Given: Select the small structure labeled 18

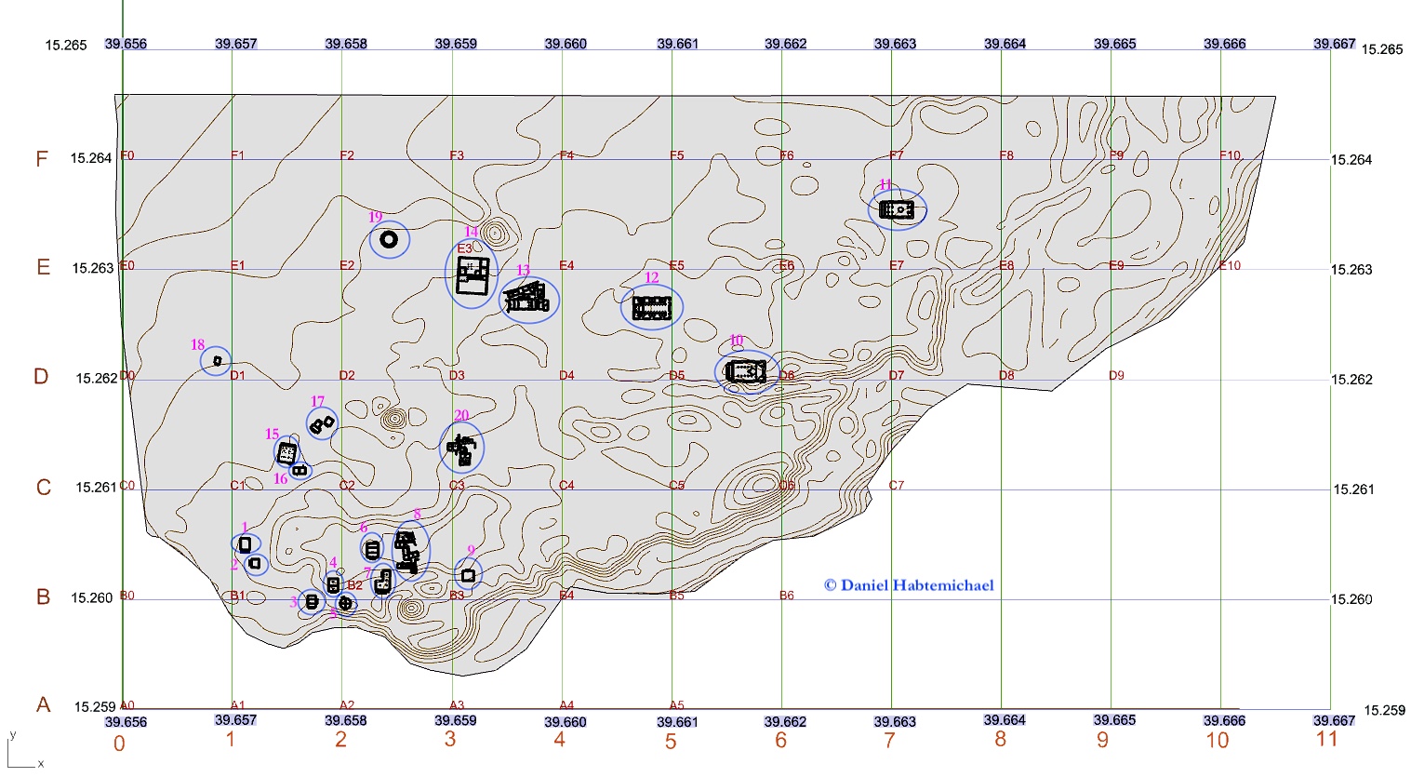Looking at the screenshot, I should click(x=217, y=360).
